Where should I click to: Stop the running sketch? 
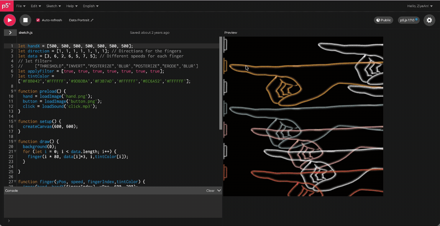click(25, 20)
